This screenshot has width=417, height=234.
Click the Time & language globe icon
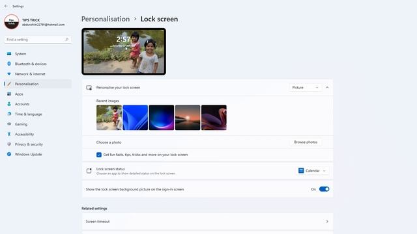click(9, 114)
